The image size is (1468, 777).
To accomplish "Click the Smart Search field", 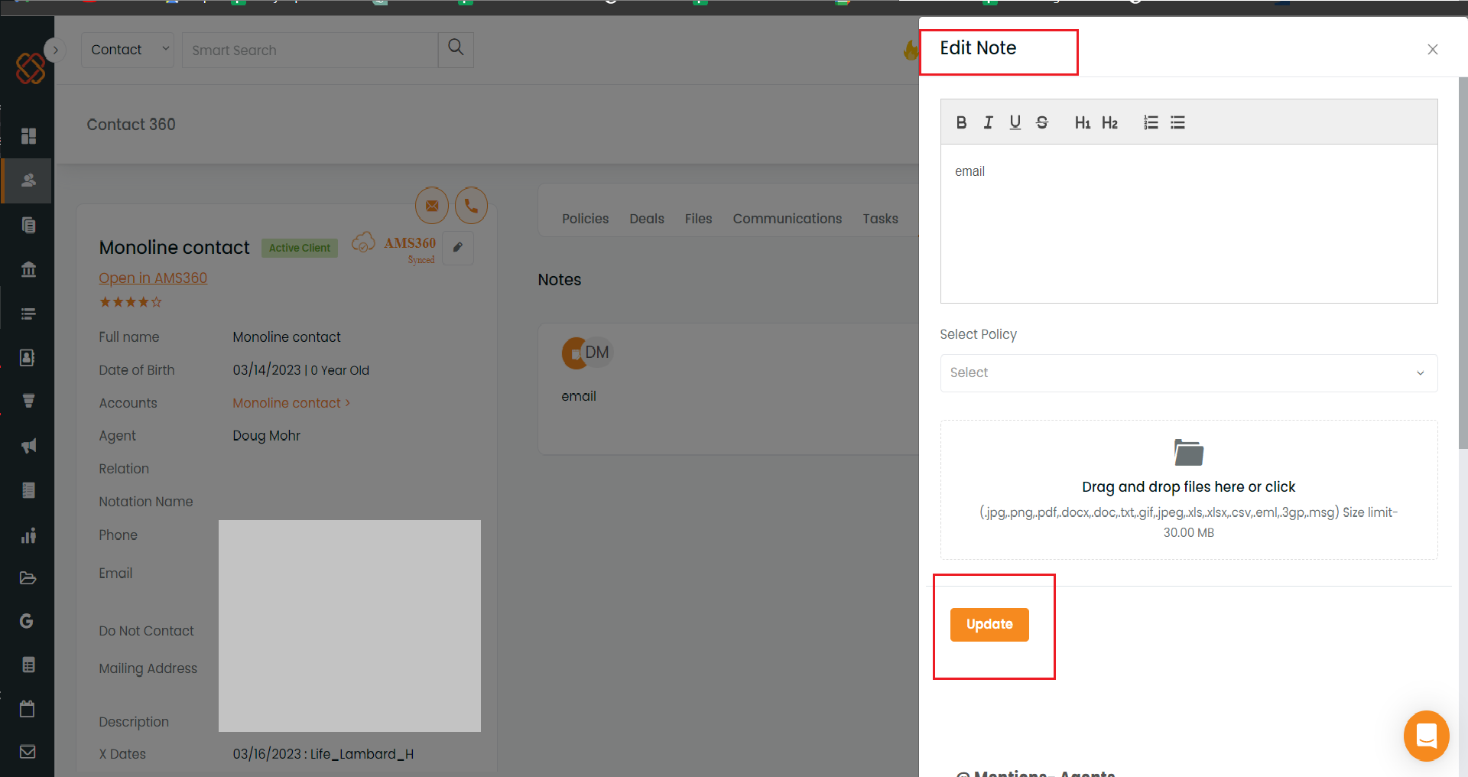I will click(x=310, y=50).
